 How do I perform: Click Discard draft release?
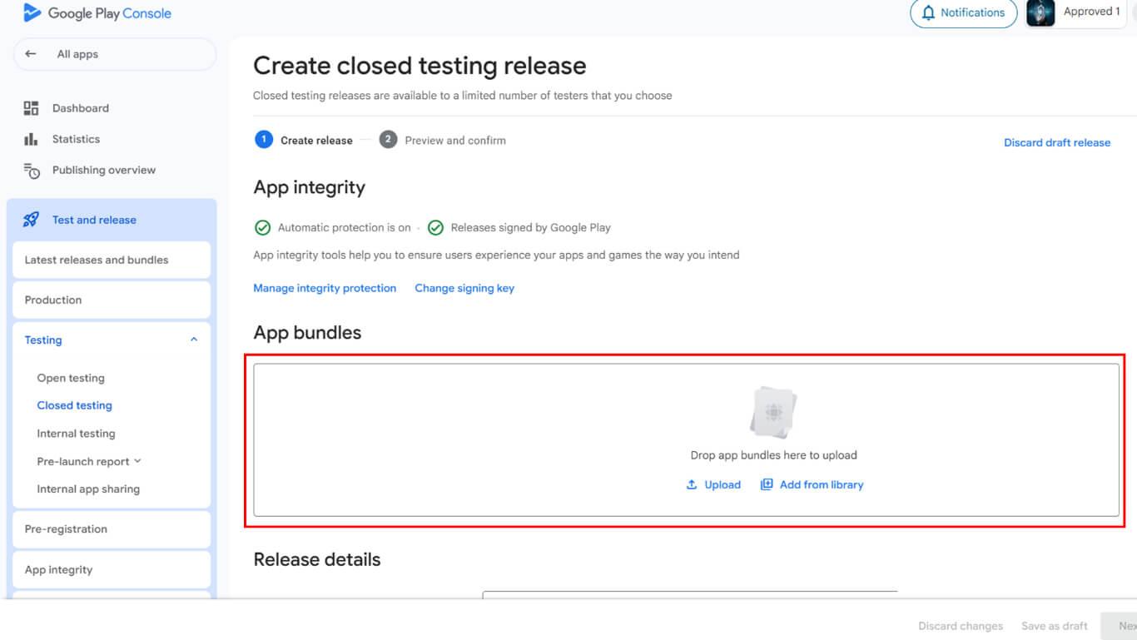coord(1056,142)
